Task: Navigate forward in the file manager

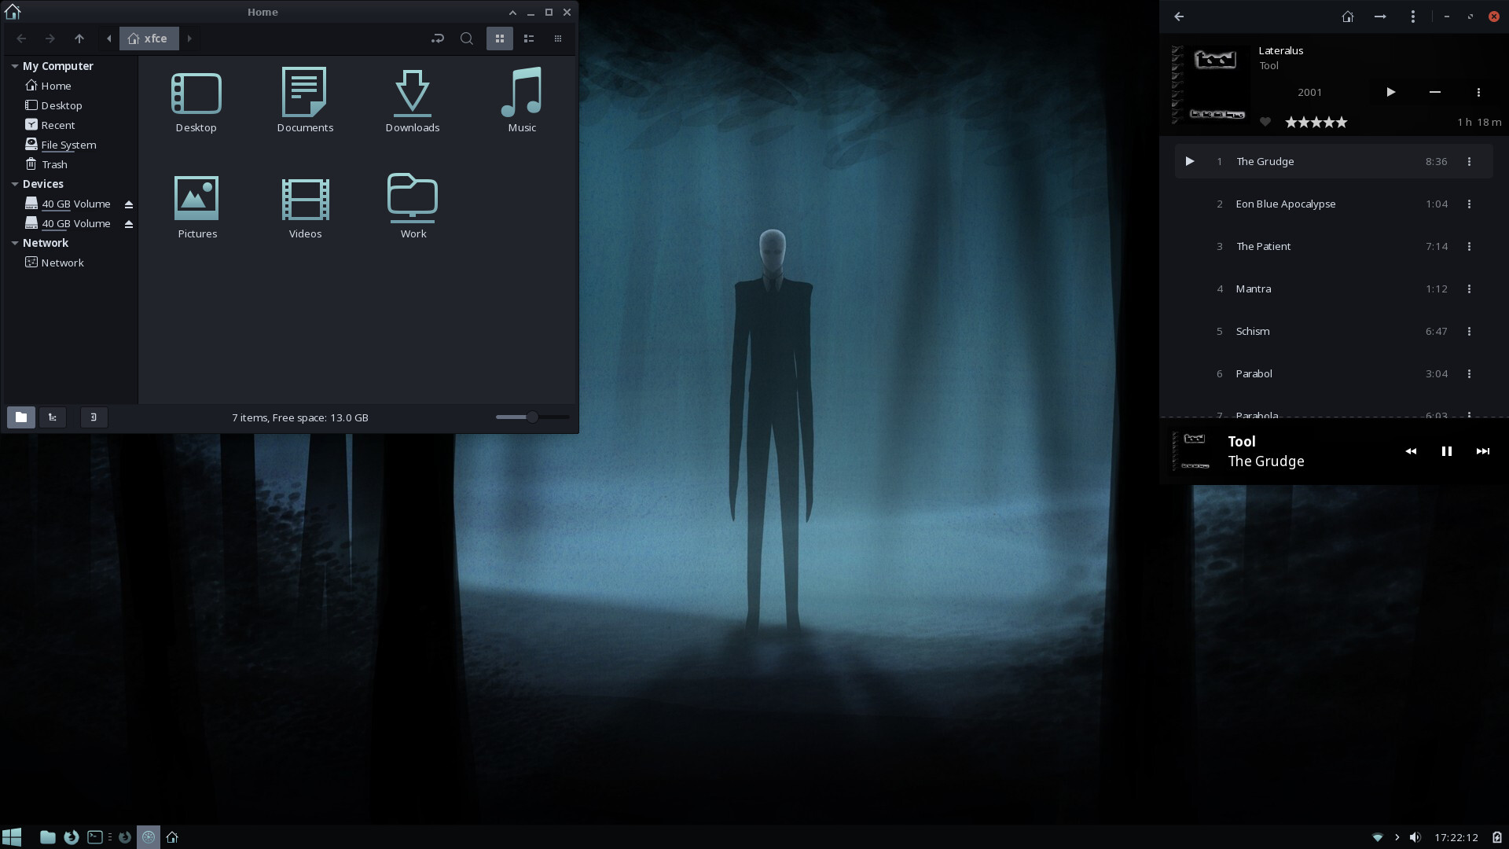Action: click(x=50, y=39)
